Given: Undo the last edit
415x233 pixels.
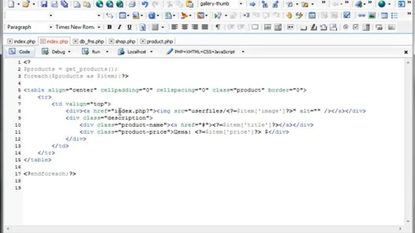Looking at the screenshot, I should [x=145, y=4].
